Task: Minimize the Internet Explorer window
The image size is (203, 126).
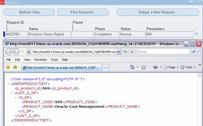Action: tap(186, 44)
